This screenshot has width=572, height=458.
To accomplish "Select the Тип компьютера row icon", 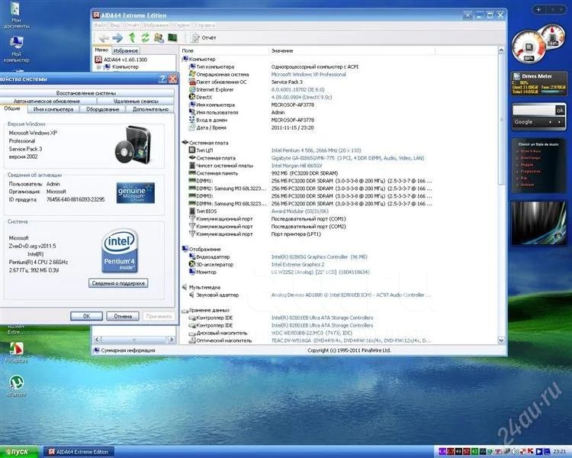I will click(192, 67).
